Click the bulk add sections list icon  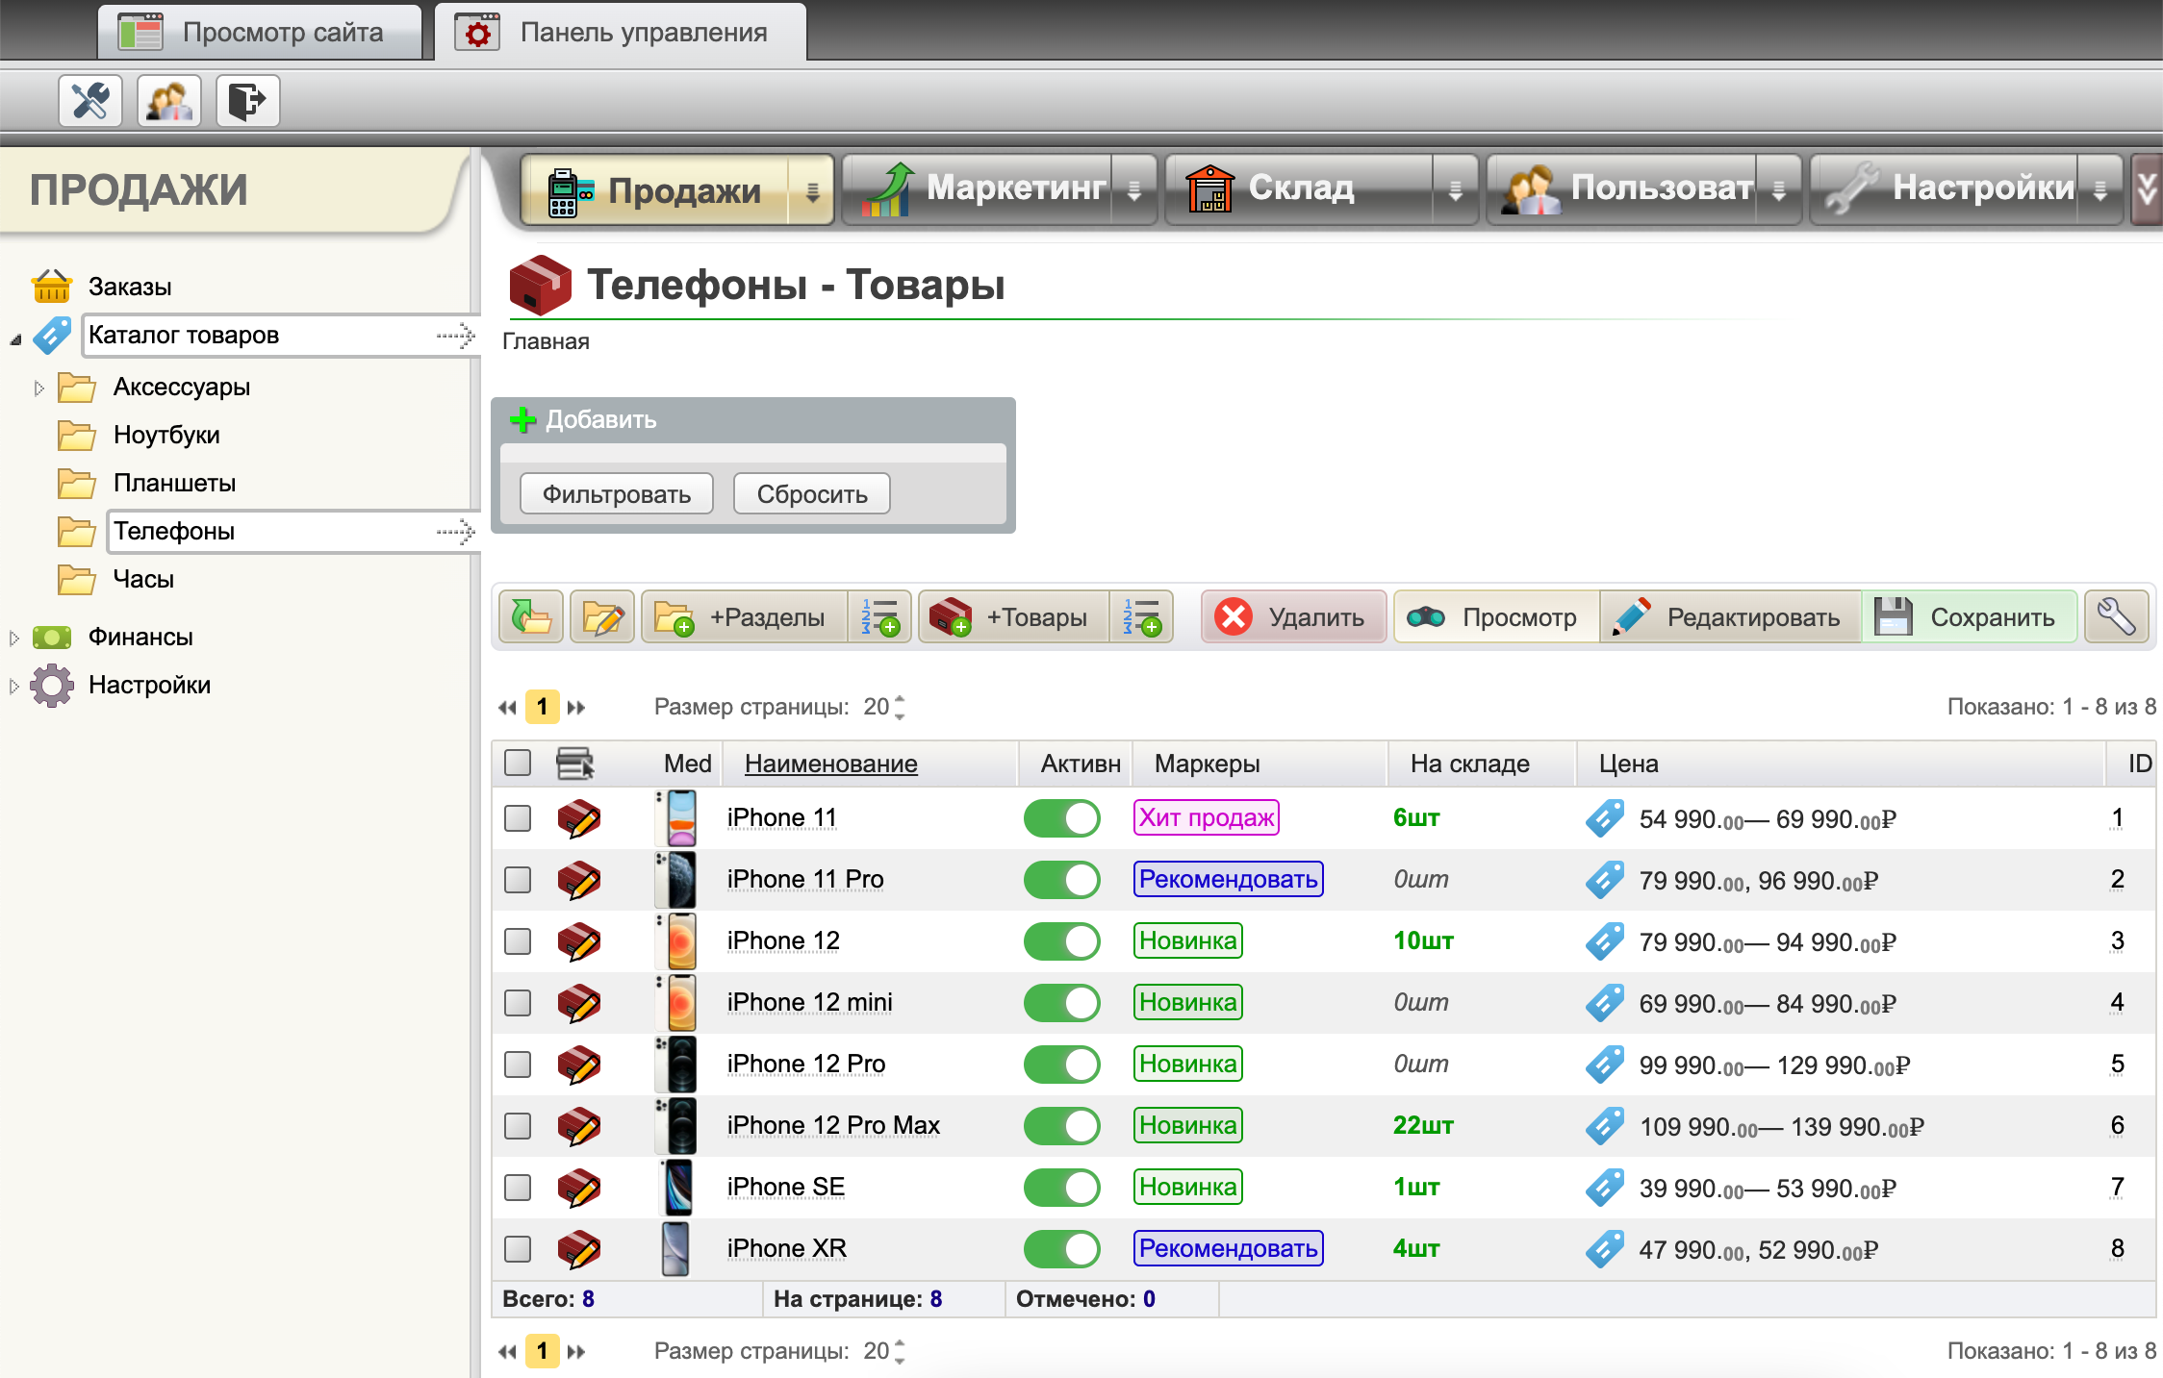[x=880, y=616]
